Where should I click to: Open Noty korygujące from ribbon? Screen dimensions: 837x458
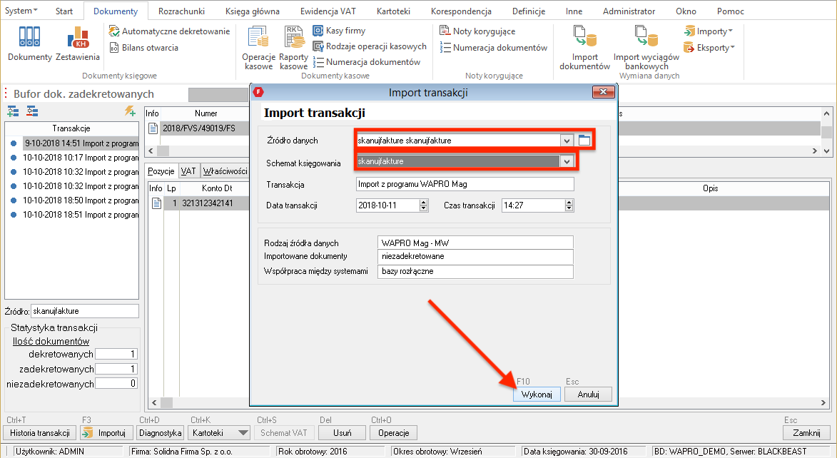477,31
